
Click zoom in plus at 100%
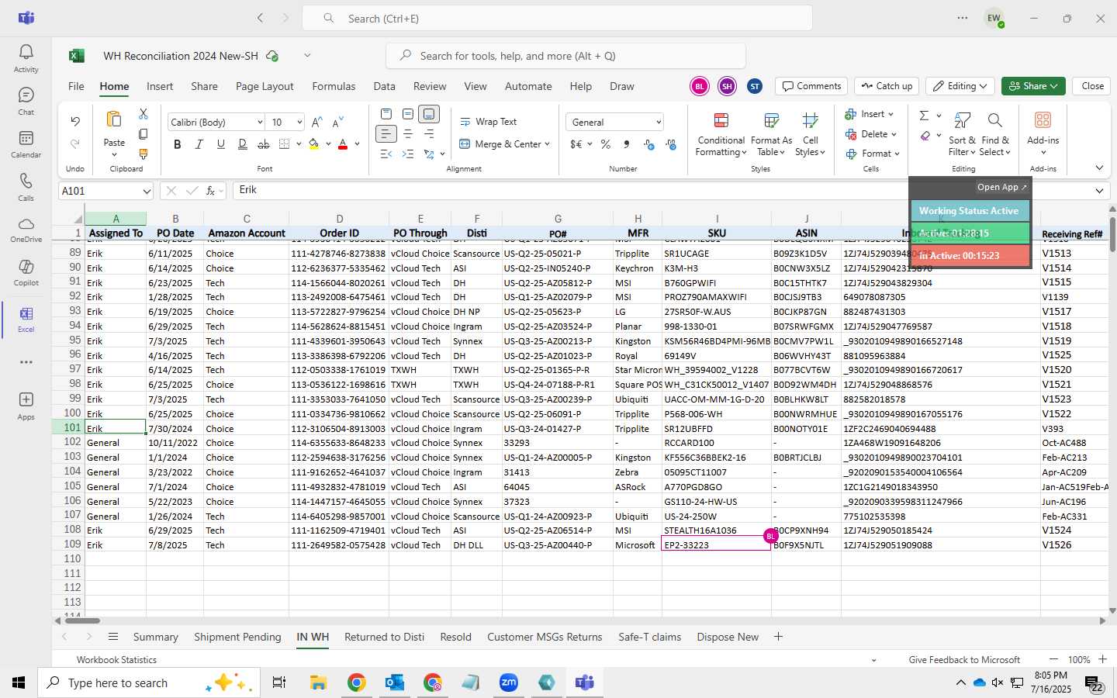(1102, 659)
